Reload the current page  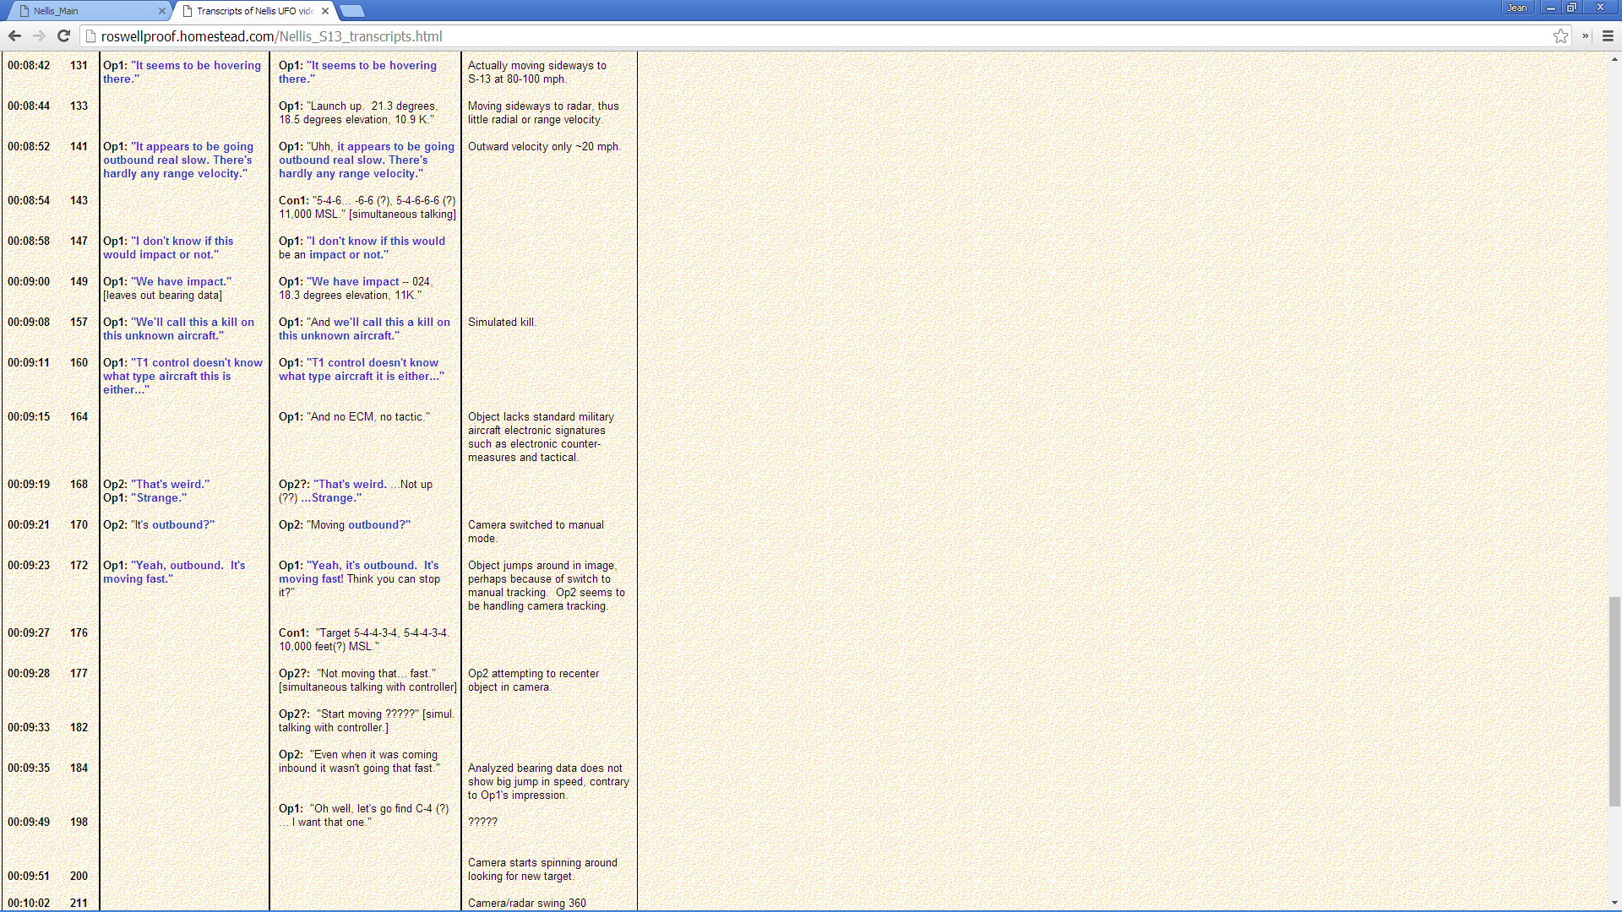click(63, 35)
